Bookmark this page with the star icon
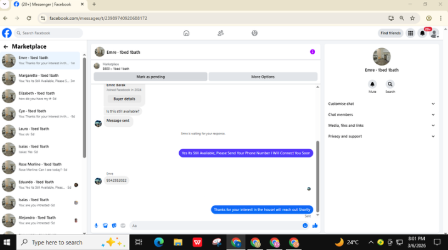The width and height of the screenshot is (448, 250). click(x=412, y=18)
